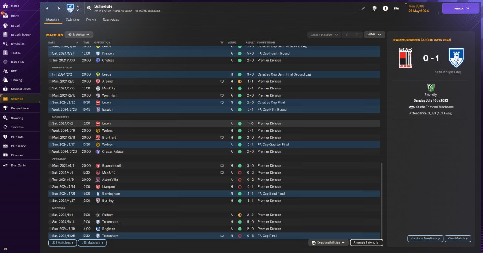Switch to the Reminders tab
The height and width of the screenshot is (253, 483).
[x=111, y=20]
